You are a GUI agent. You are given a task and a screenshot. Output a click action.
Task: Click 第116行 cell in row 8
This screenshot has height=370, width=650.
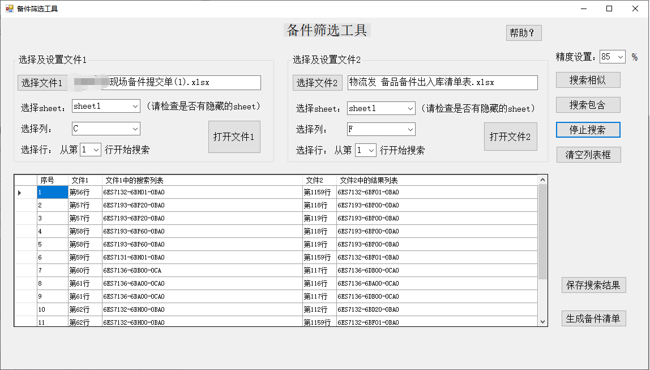[319, 283]
